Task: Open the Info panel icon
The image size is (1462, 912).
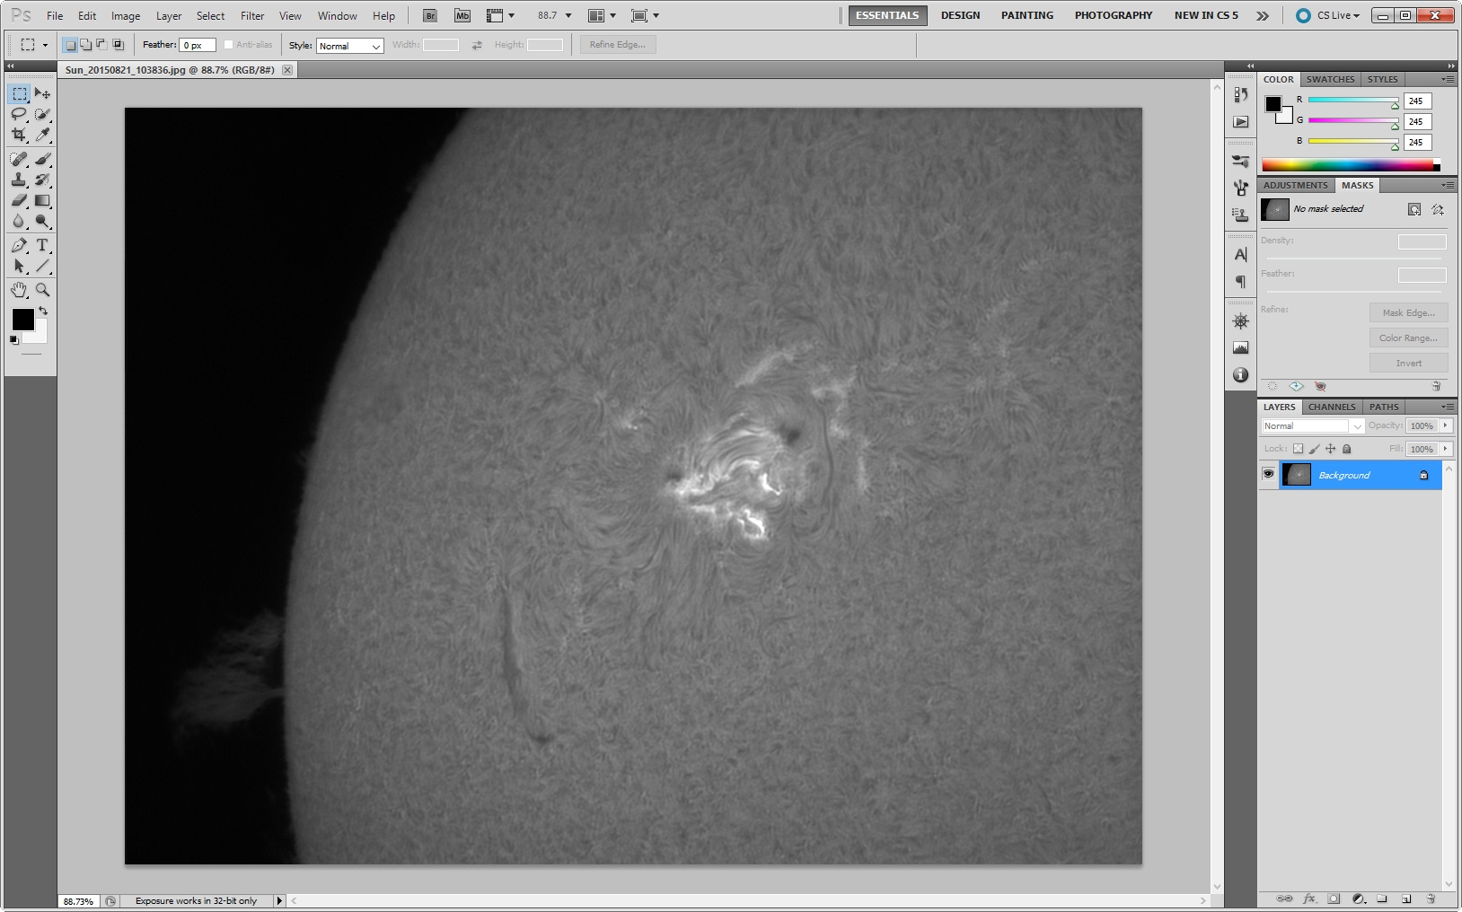Action: (x=1241, y=374)
